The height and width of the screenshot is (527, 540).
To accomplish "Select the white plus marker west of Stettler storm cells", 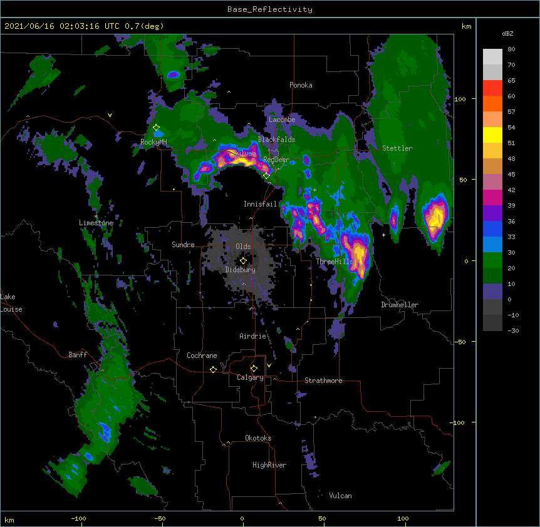I will (x=383, y=235).
